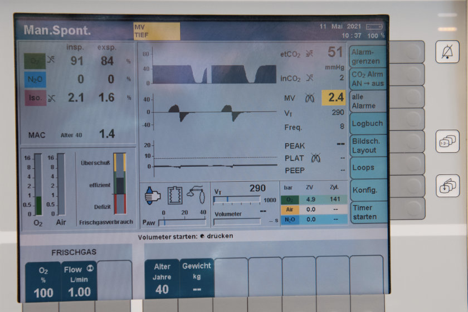The width and height of the screenshot is (468, 312).
Task: Click the Paw pressure bar gauge
Action: pyautogui.click(x=182, y=222)
